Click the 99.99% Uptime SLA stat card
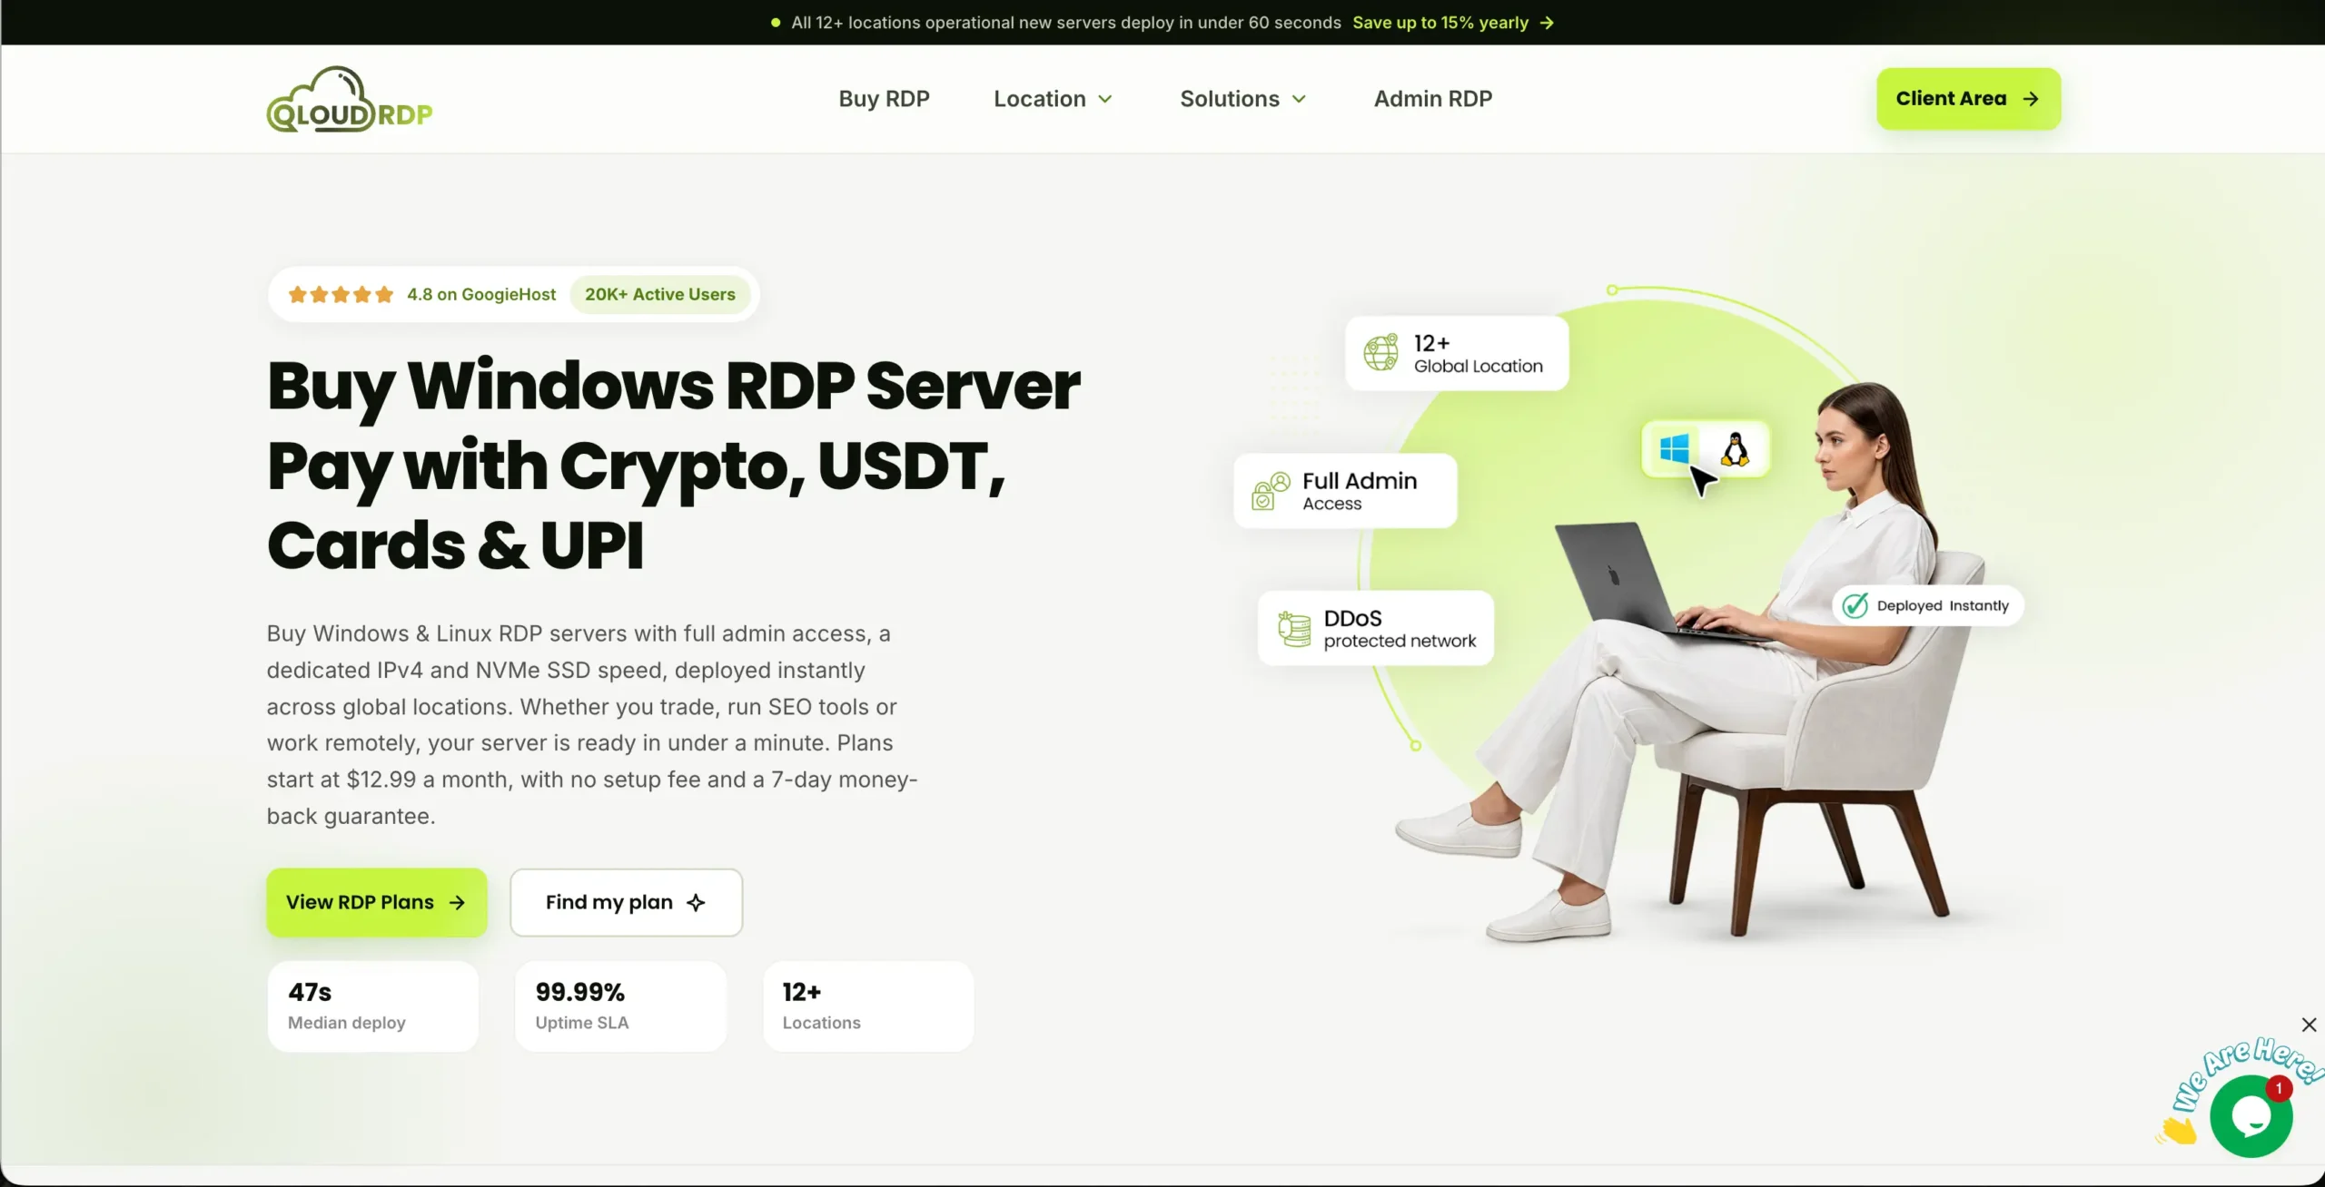This screenshot has width=2325, height=1187. point(620,1006)
